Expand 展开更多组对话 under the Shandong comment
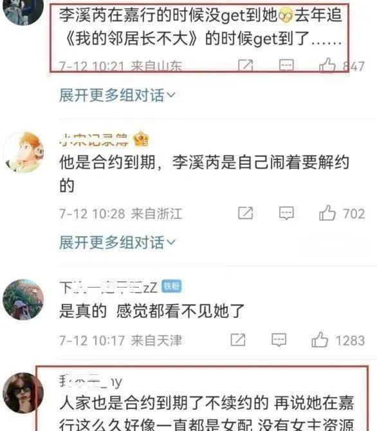The width and height of the screenshot is (377, 431). tap(118, 95)
